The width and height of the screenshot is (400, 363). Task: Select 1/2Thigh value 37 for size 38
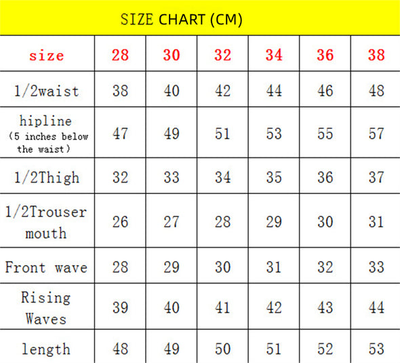point(376,177)
